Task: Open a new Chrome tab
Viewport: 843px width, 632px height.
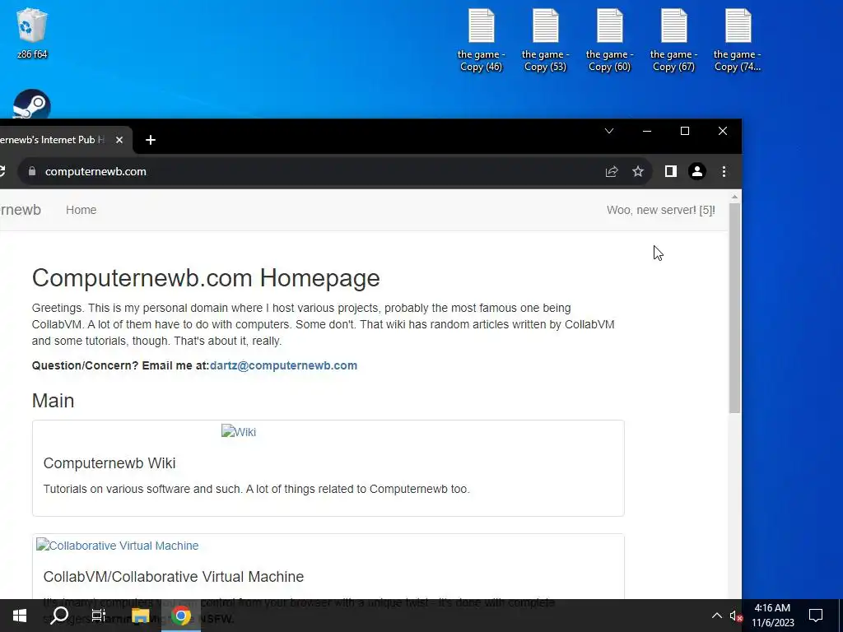Action: click(151, 140)
